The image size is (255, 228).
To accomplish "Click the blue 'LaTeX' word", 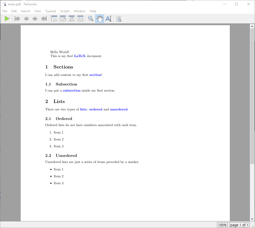I will [80, 56].
